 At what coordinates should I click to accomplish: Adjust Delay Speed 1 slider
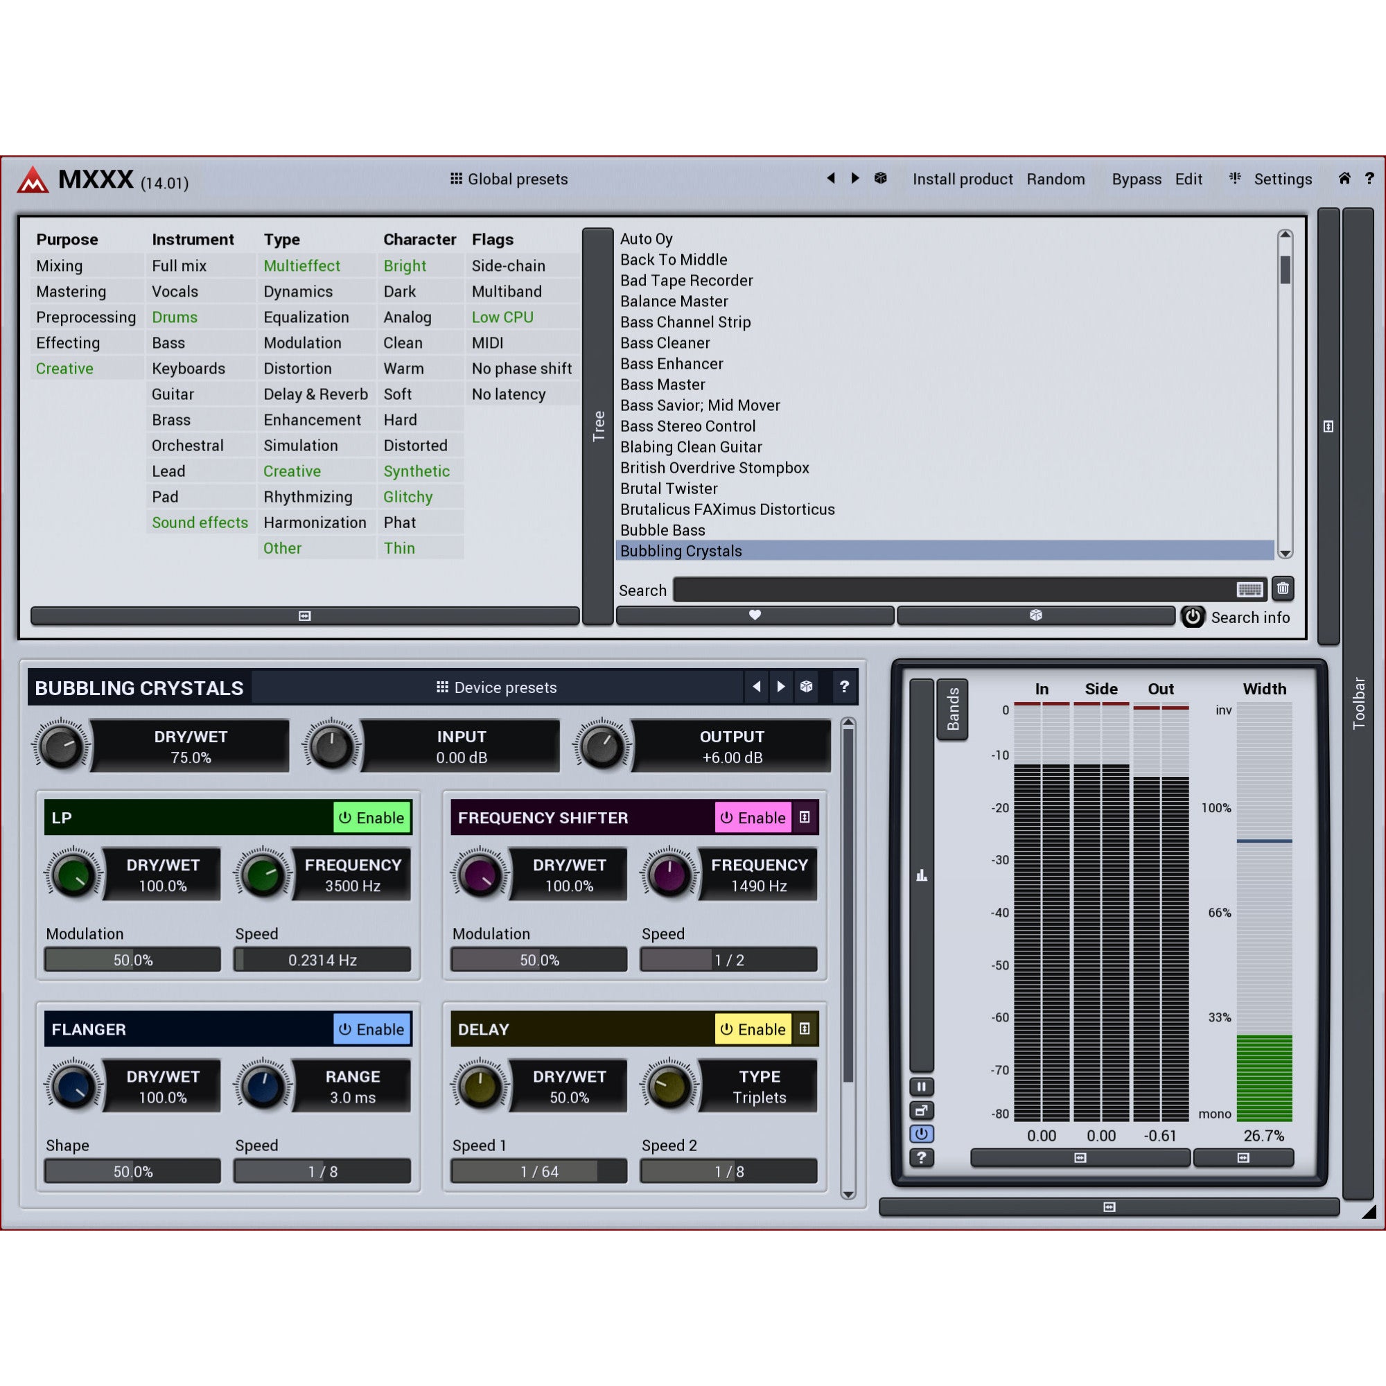[x=538, y=1170]
